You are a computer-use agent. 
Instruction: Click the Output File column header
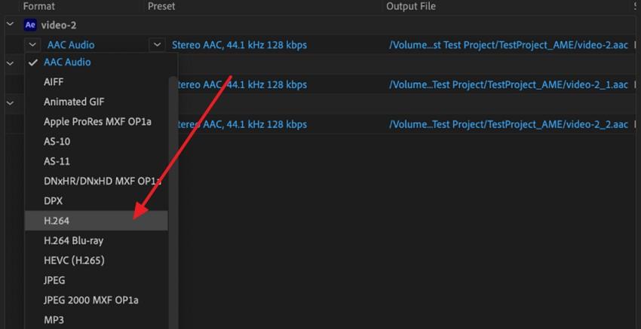click(x=411, y=6)
